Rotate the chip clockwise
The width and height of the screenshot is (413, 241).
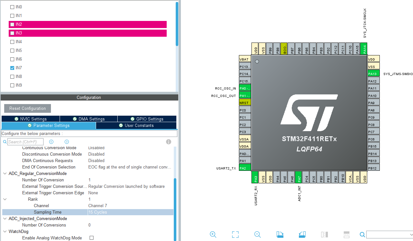tap(280, 235)
